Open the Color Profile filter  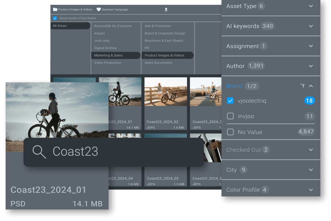tap(310, 190)
